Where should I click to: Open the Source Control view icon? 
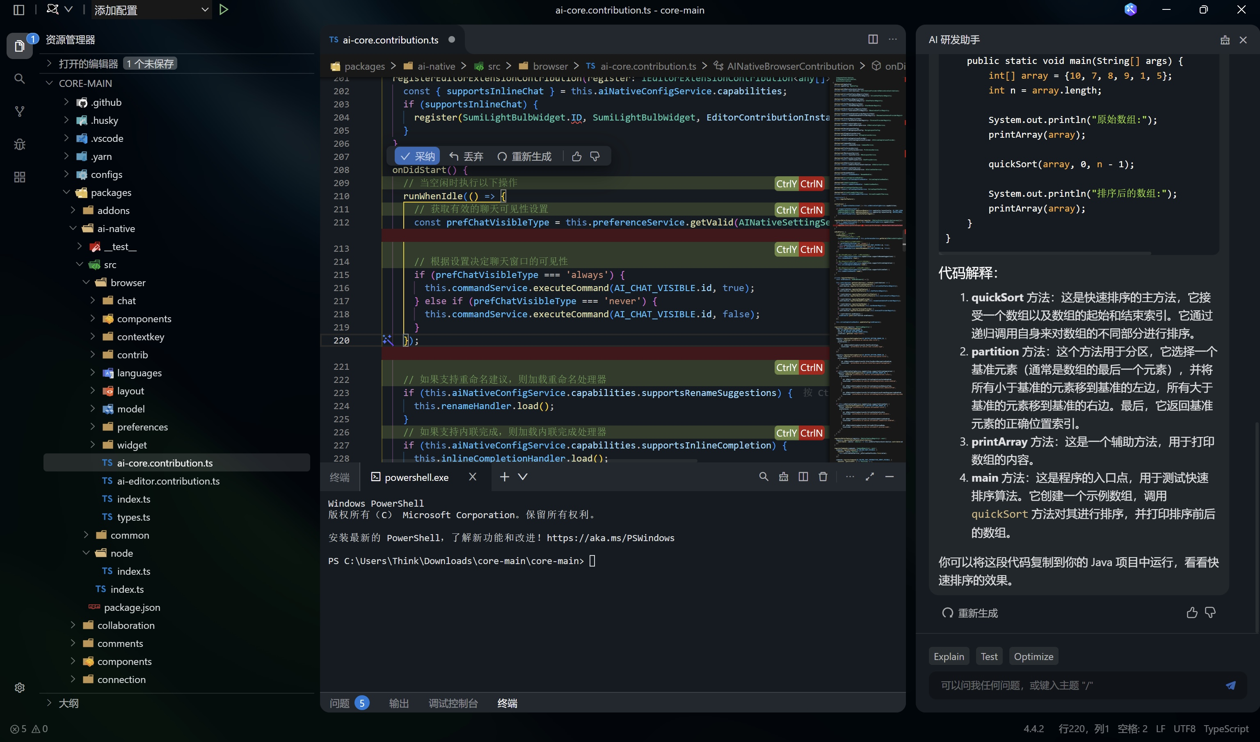coord(20,111)
